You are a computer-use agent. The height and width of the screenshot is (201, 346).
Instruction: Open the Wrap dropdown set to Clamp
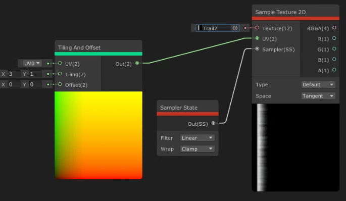(197, 149)
